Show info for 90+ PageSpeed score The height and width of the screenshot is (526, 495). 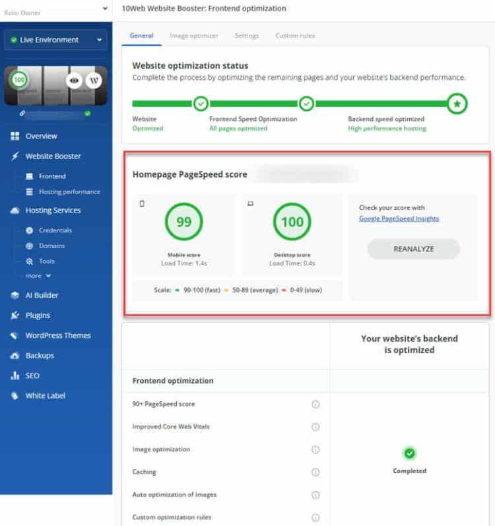point(315,404)
